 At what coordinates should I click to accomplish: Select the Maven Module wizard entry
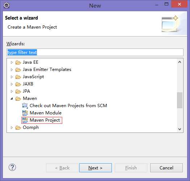(x=46, y=113)
